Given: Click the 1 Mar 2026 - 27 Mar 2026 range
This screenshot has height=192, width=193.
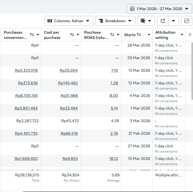Looking at the screenshot, I should point(159,9).
